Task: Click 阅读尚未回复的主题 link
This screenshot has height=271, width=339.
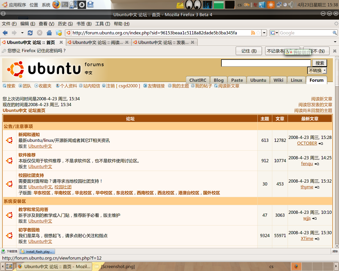Action: [x=313, y=110]
